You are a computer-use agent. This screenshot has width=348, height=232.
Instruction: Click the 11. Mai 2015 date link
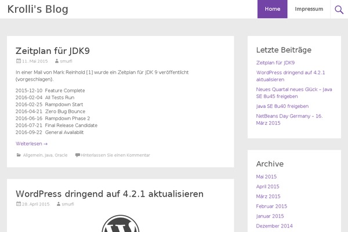pos(35,61)
